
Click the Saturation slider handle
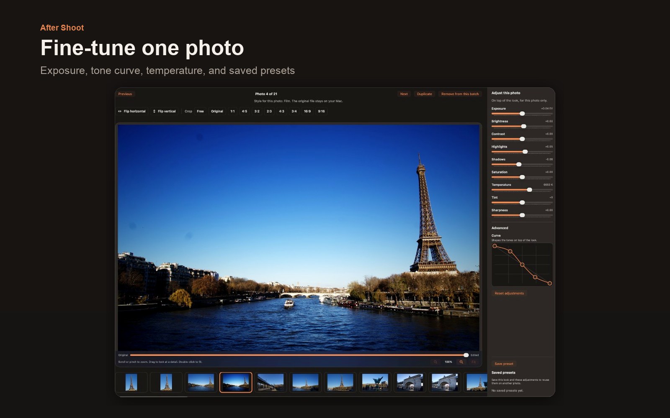522,177
